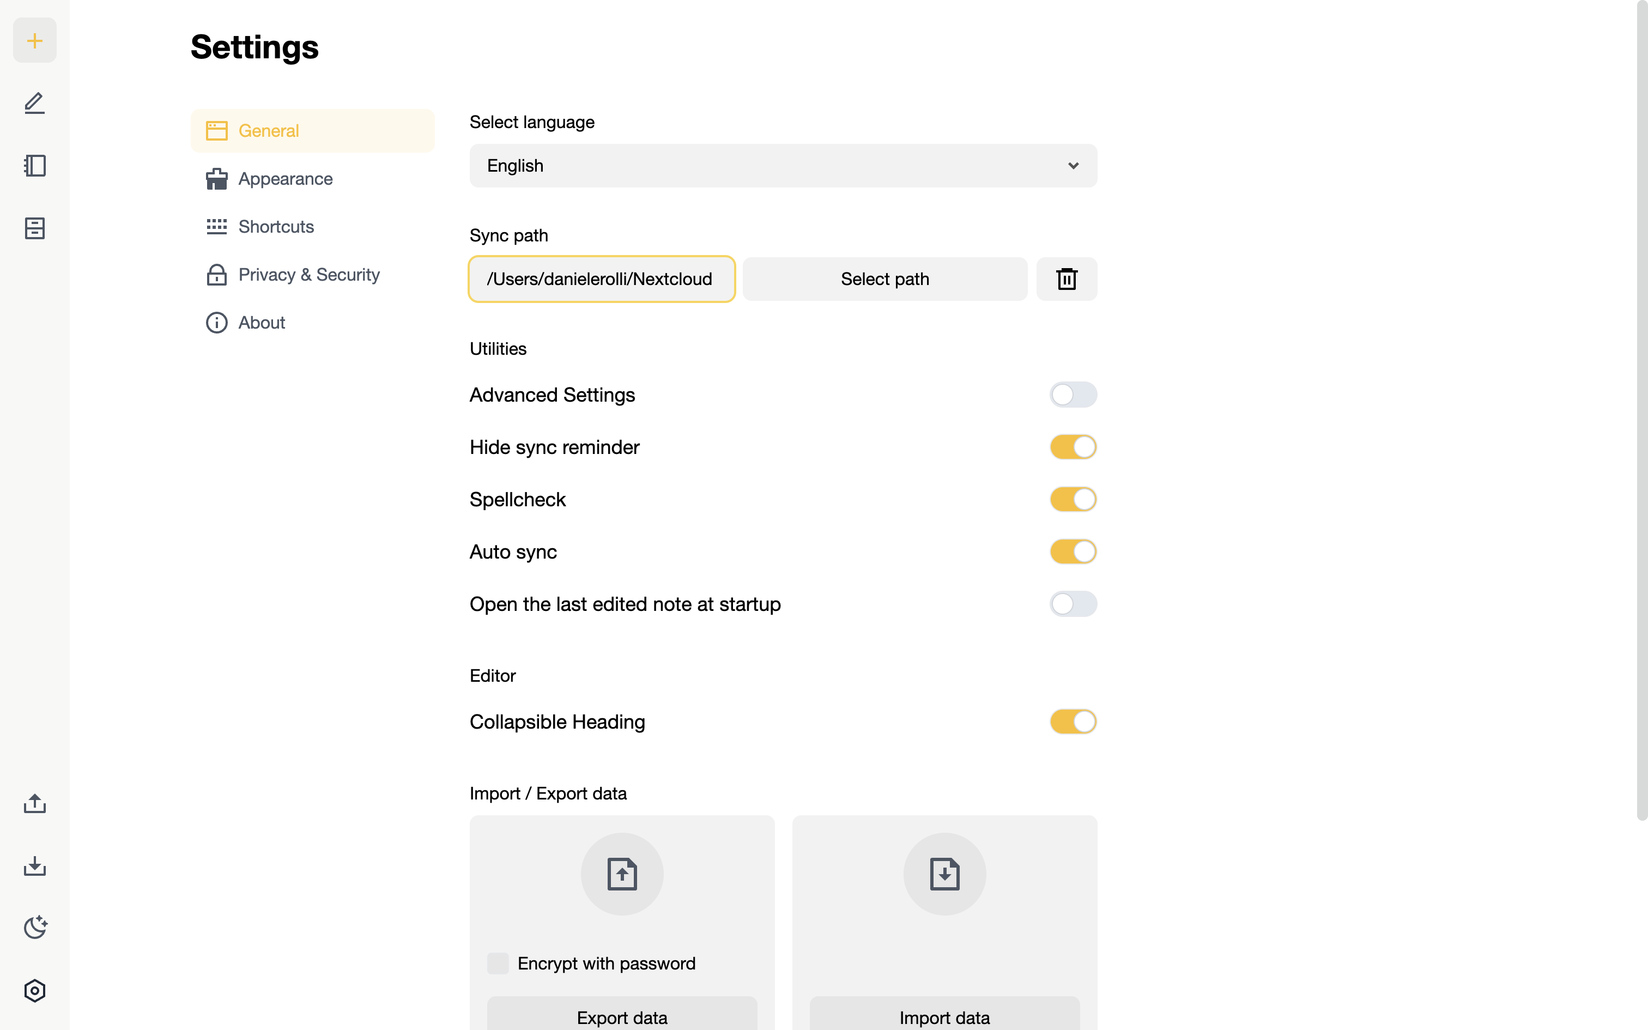Open the notebooks icon in sidebar
The height and width of the screenshot is (1030, 1648).
click(35, 166)
